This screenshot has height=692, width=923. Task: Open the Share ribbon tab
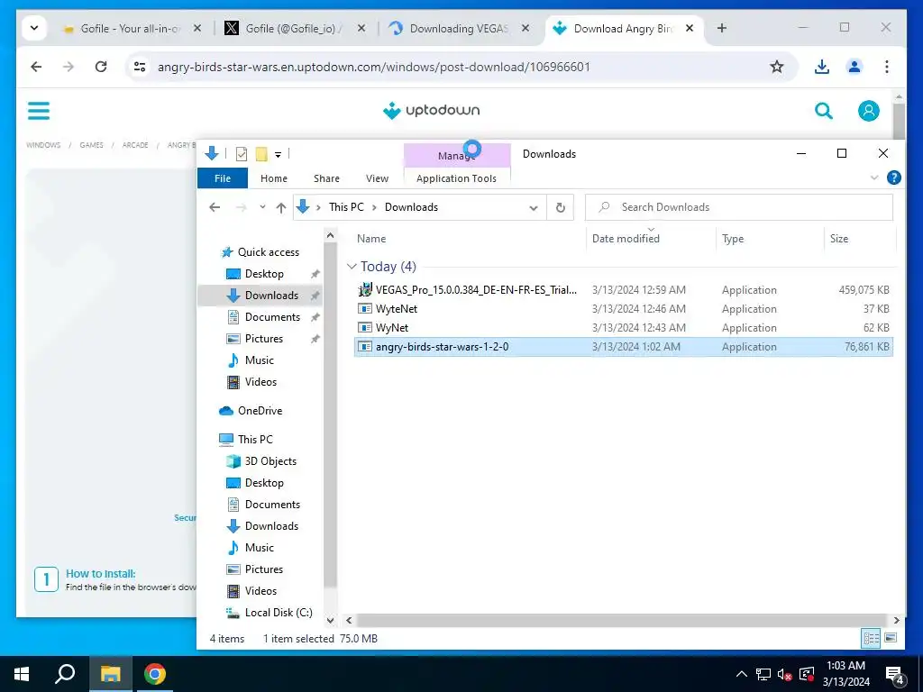326,178
